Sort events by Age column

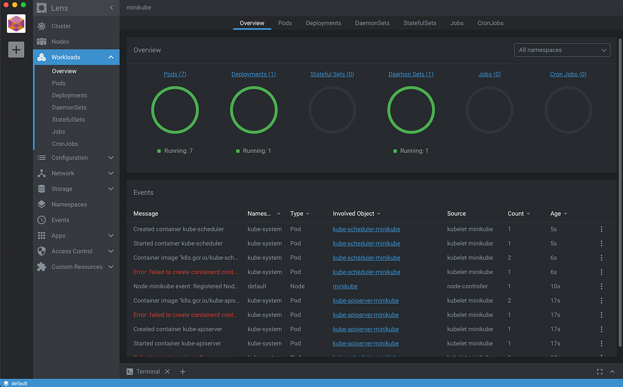[559, 214]
